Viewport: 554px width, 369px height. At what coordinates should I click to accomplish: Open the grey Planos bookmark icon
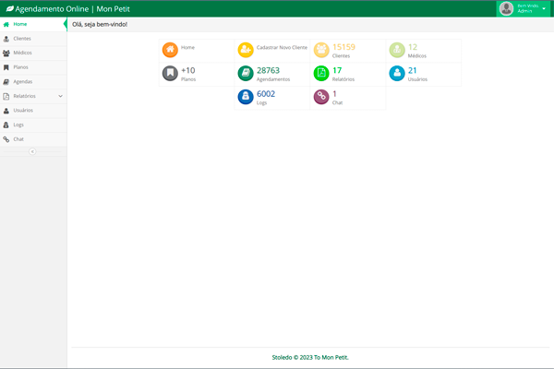(x=170, y=73)
